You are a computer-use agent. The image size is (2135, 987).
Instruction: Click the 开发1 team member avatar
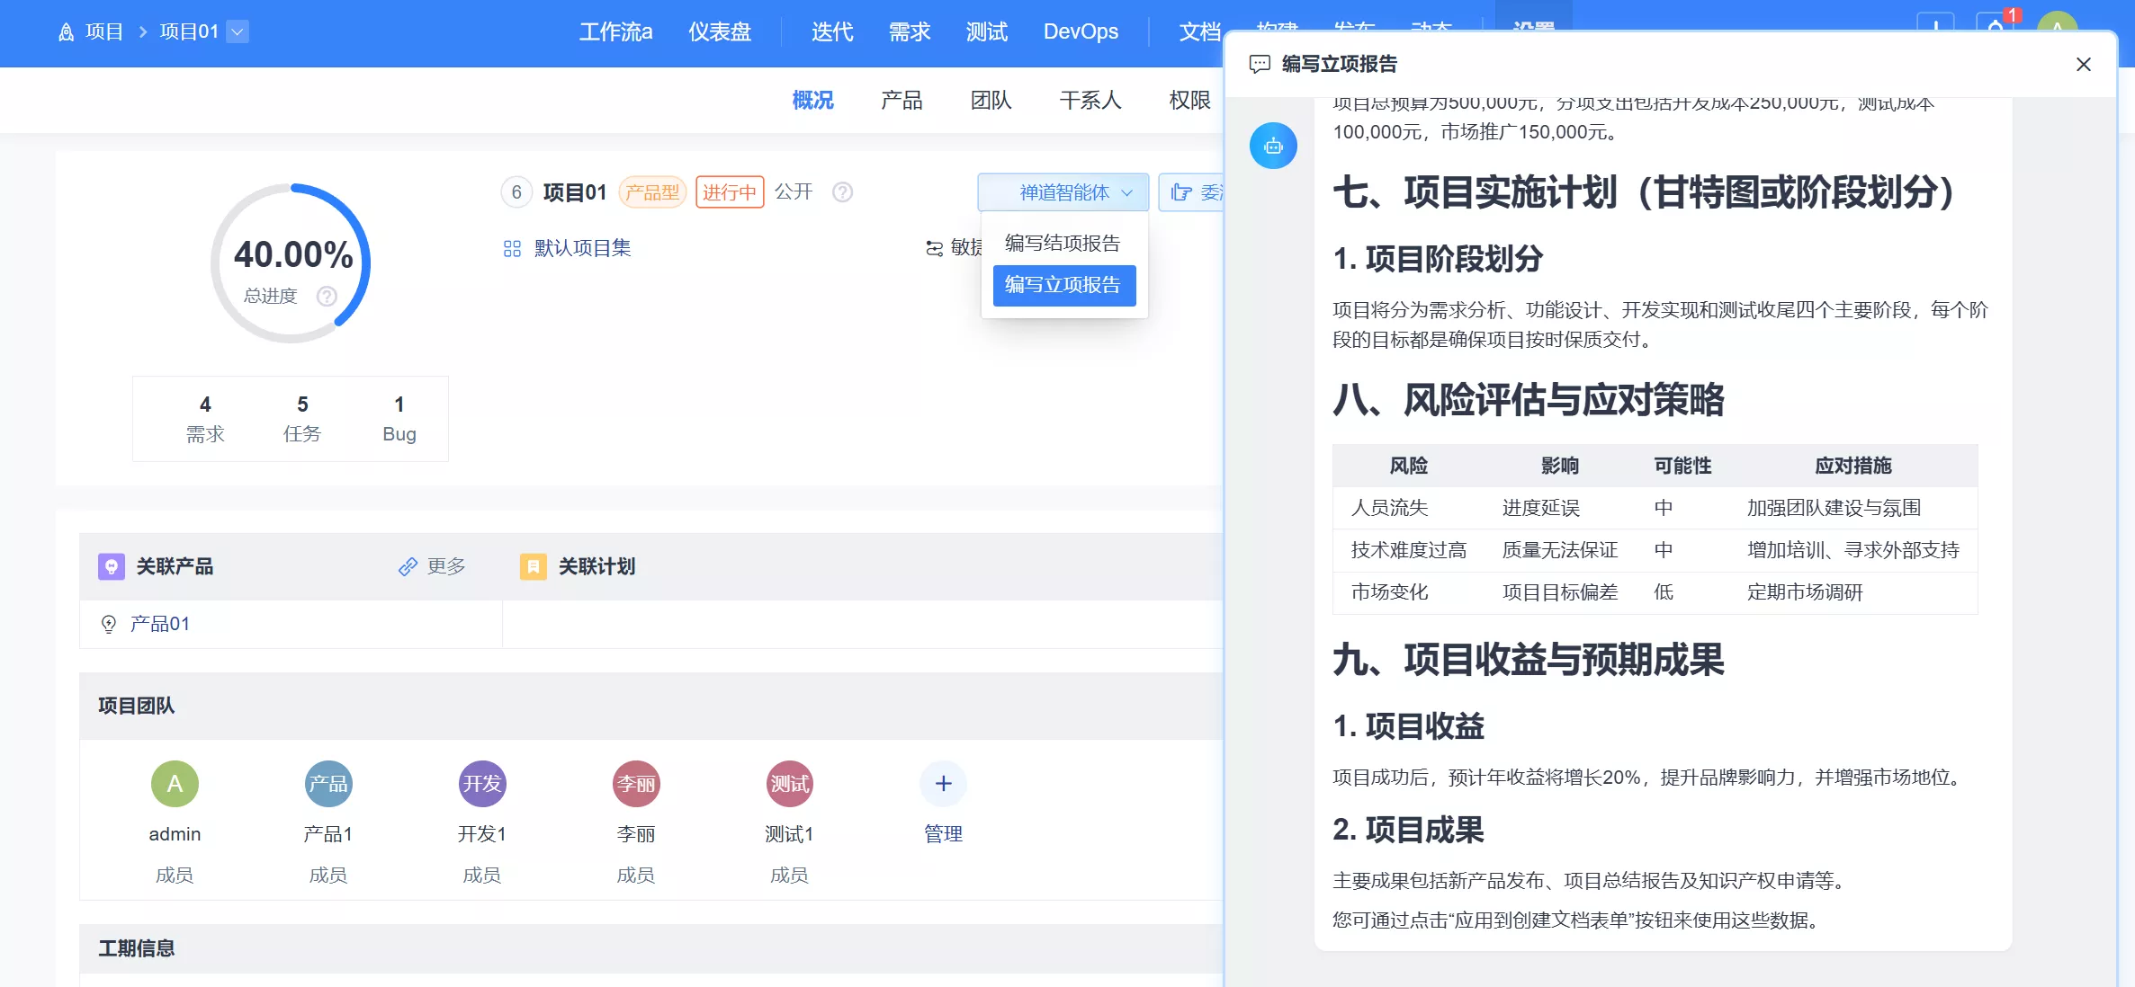coord(482,784)
